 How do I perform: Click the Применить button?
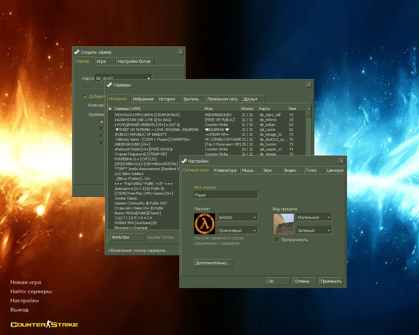point(331,281)
